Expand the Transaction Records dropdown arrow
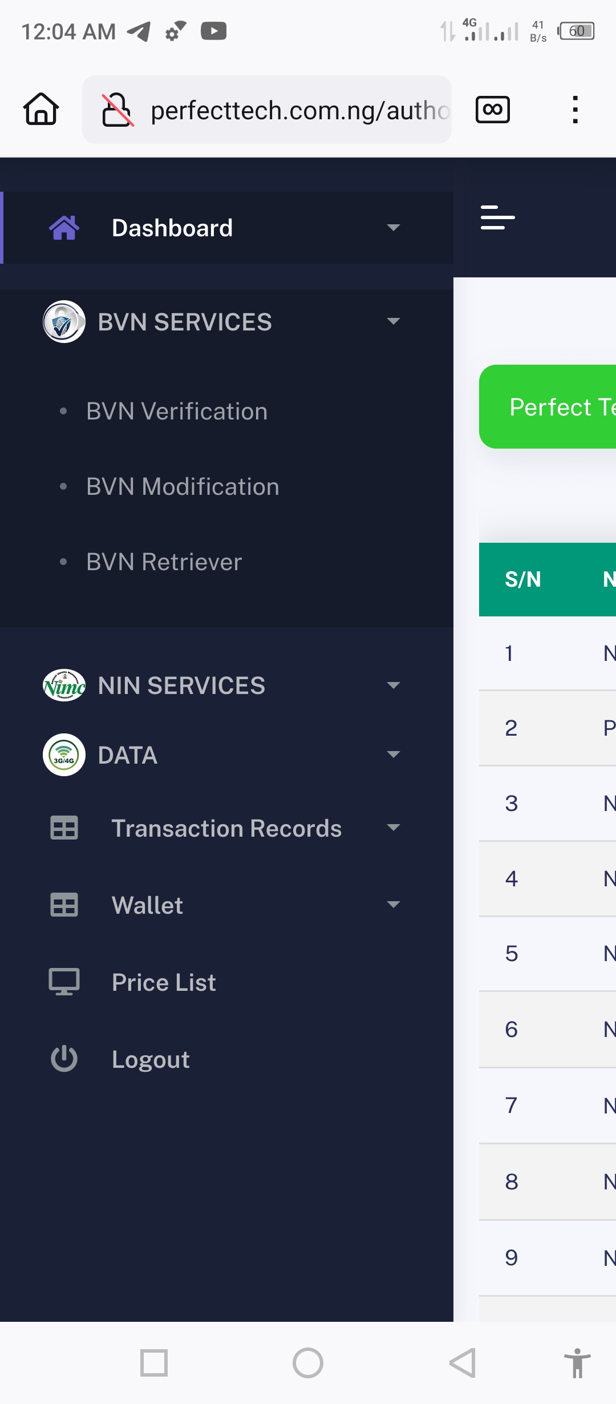616x1404 pixels. (393, 828)
